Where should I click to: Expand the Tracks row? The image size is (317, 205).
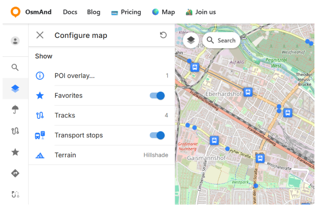tap(101, 115)
